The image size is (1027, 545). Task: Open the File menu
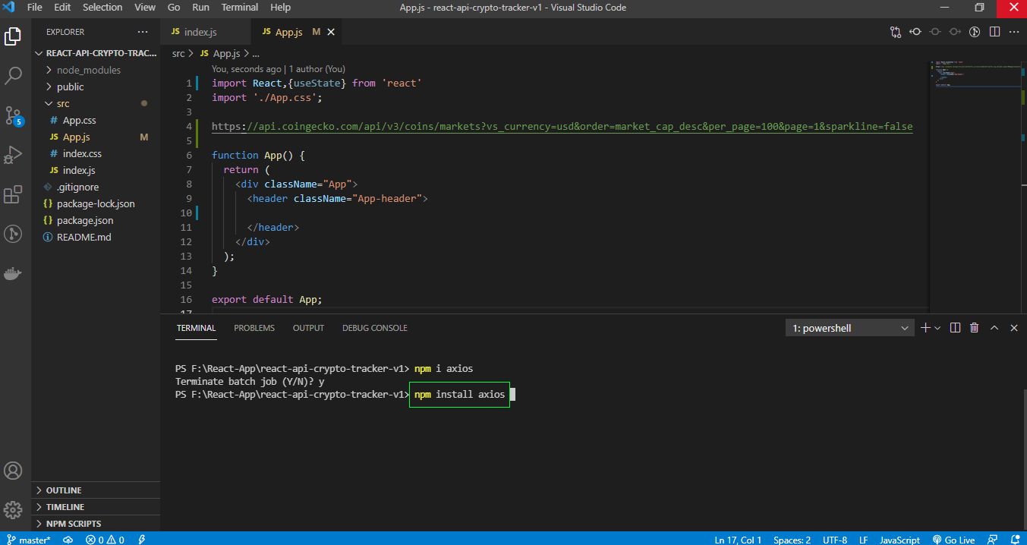(35, 7)
